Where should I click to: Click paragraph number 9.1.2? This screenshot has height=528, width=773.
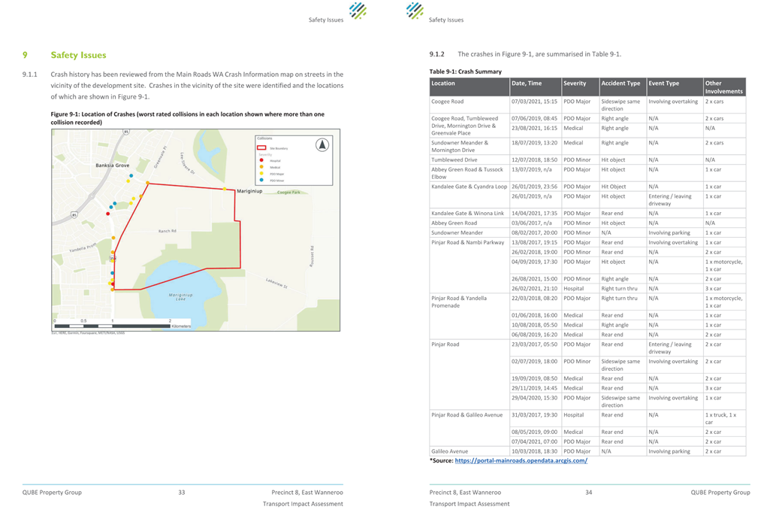point(436,54)
